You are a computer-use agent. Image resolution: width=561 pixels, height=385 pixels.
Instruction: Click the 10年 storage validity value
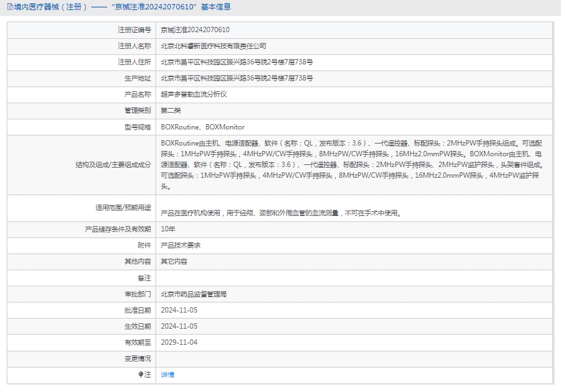point(168,229)
